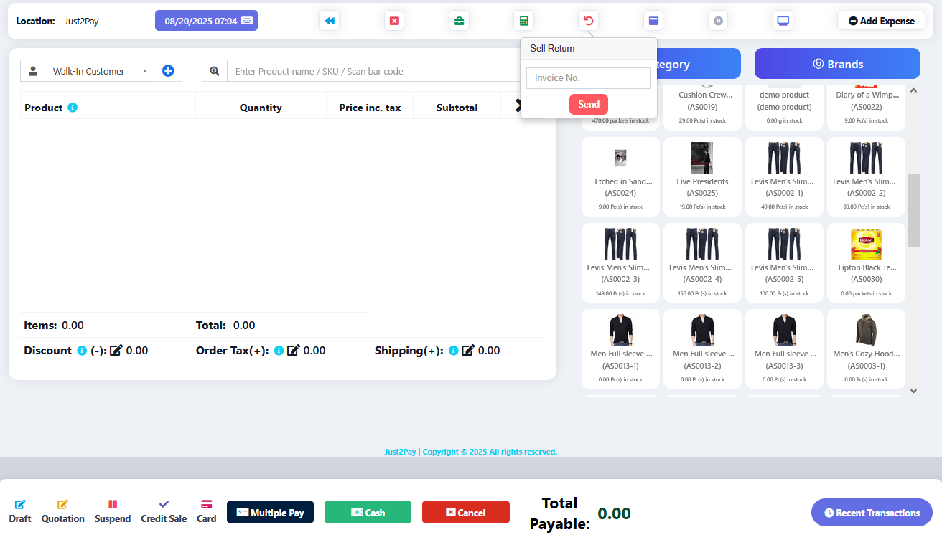Click the gray pause circle icon
942x550 pixels.
[x=717, y=21]
